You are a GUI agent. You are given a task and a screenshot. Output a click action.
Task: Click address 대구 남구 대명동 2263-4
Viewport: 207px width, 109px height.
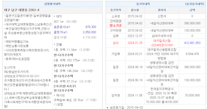coord(22,10)
